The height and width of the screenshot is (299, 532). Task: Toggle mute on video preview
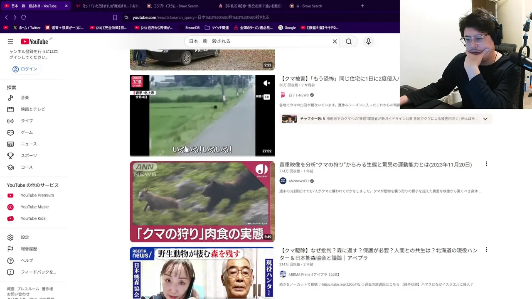click(x=267, y=83)
